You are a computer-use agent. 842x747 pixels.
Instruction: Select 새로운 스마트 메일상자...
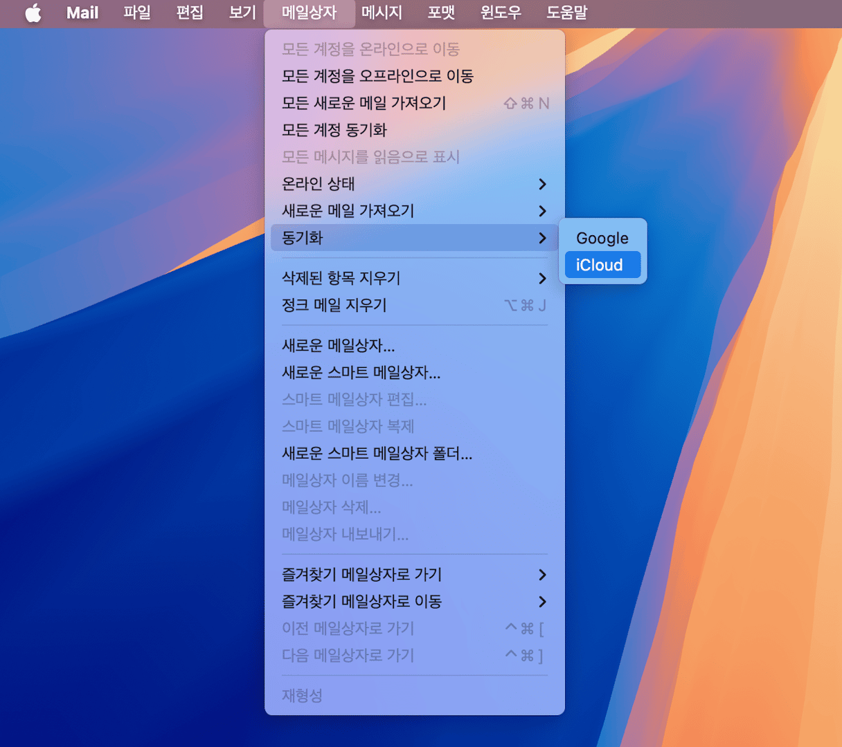pos(415,373)
